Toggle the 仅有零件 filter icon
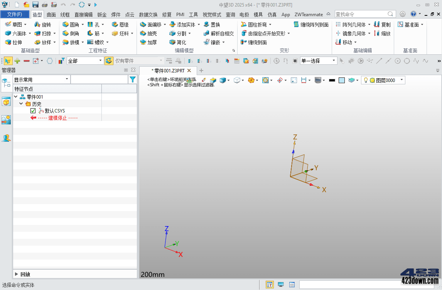 coord(109,60)
